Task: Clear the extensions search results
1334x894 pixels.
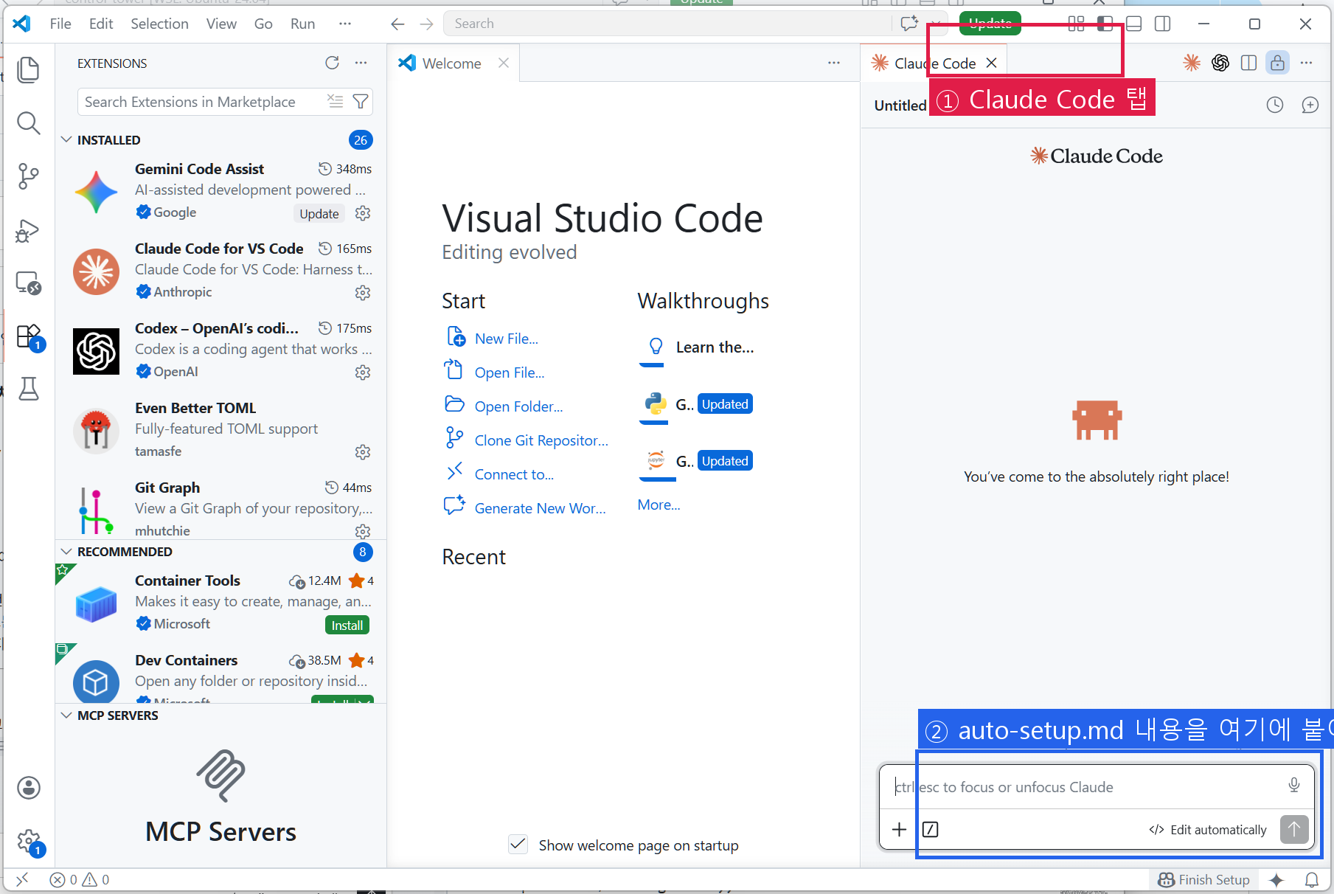Action: point(336,101)
